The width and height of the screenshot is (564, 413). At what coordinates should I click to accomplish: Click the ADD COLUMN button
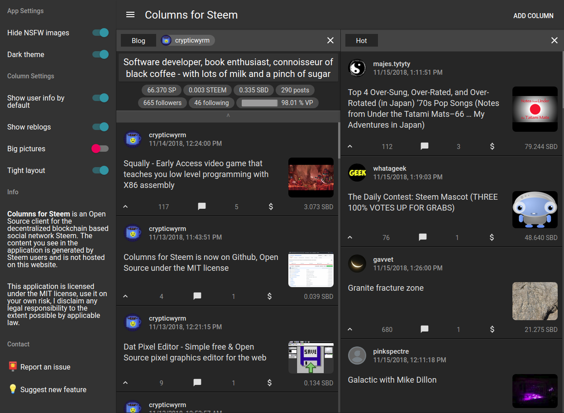point(533,15)
